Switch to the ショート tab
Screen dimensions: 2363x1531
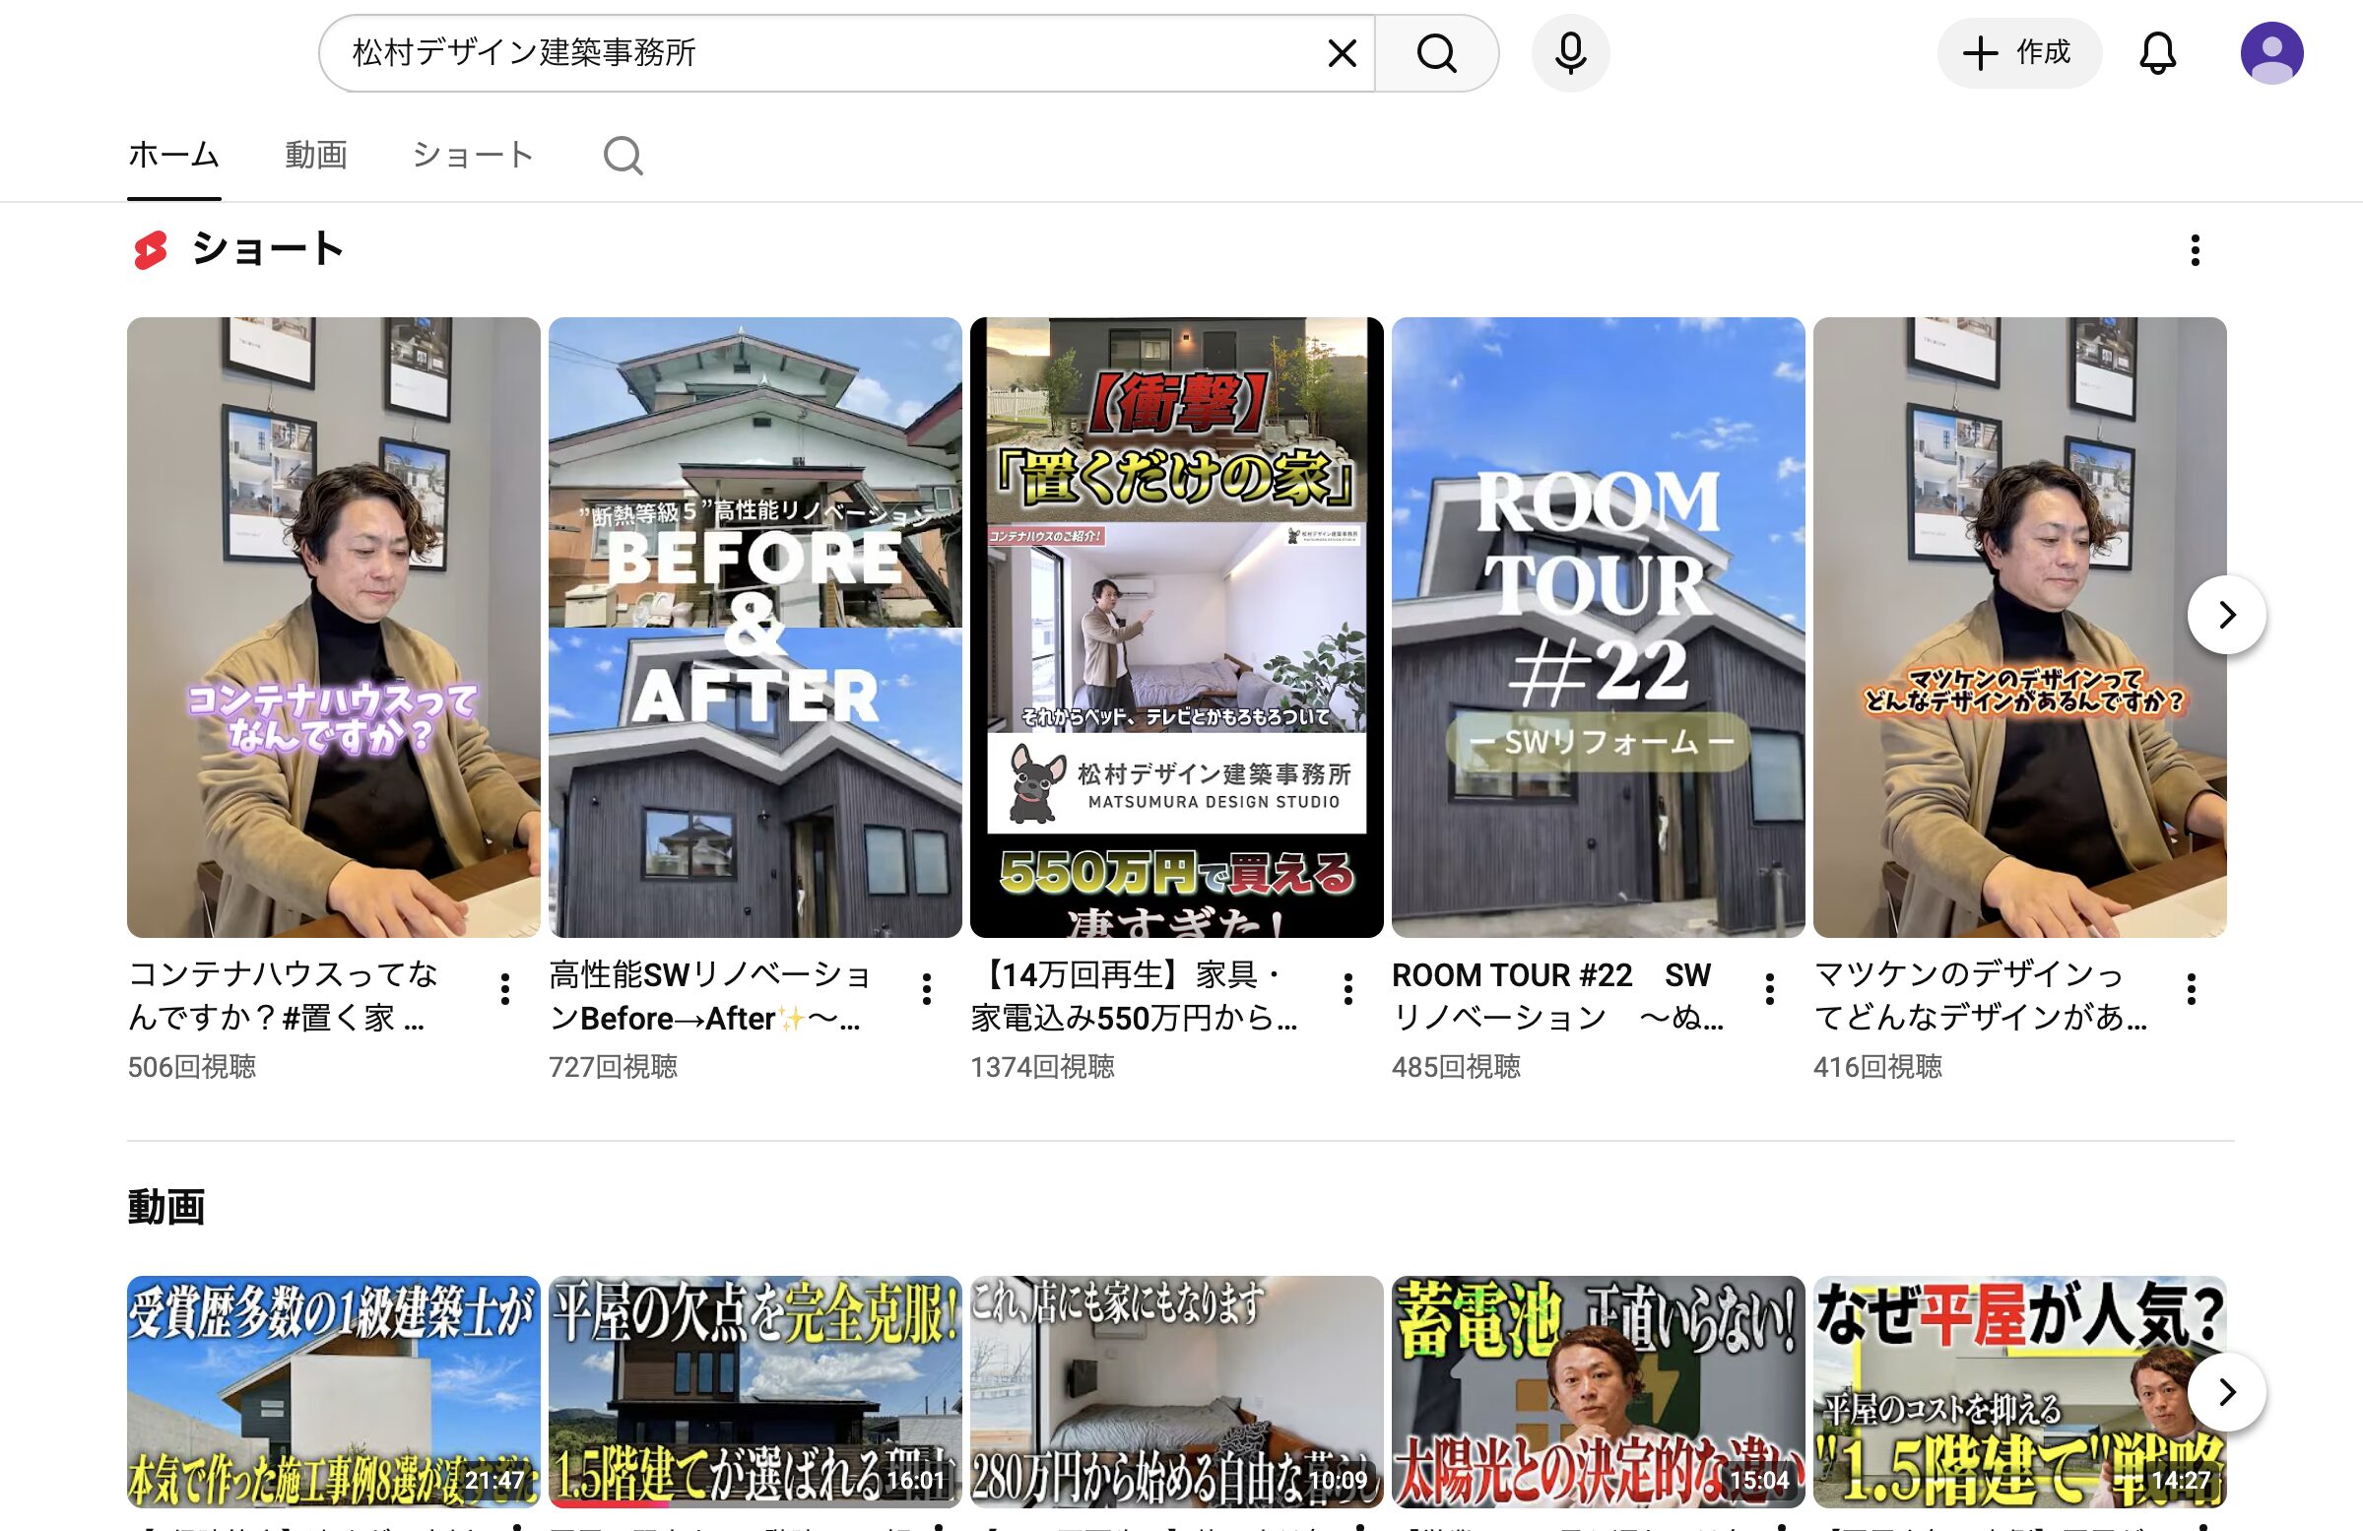pos(473,156)
